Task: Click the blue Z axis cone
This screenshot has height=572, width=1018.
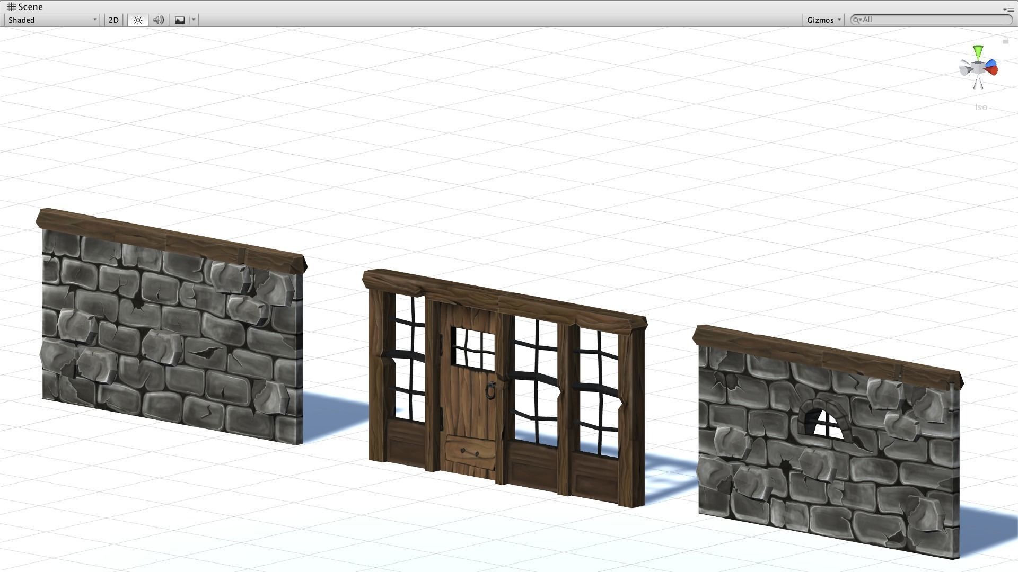Action: tap(990, 64)
